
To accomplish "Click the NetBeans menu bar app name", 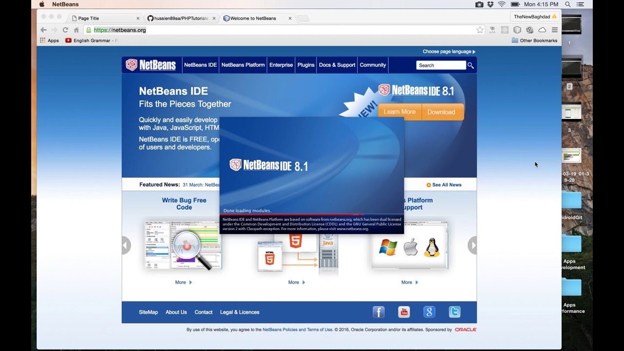I will pyautogui.click(x=65, y=4).
